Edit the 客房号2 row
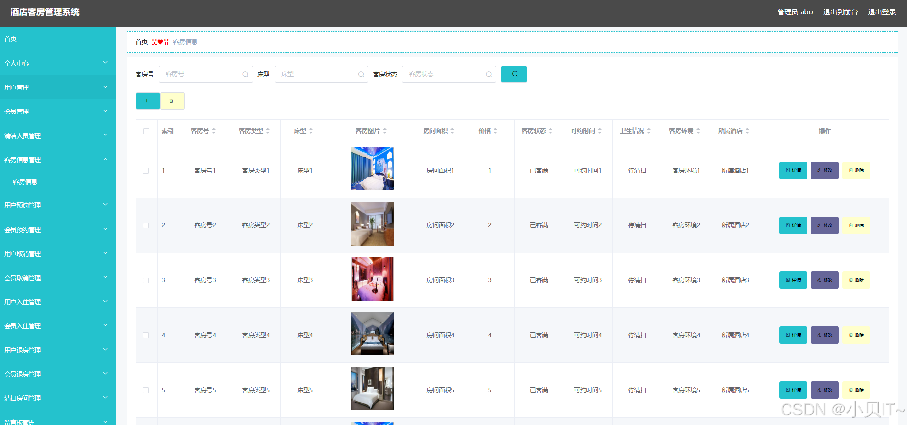The image size is (907, 425). 825,225
